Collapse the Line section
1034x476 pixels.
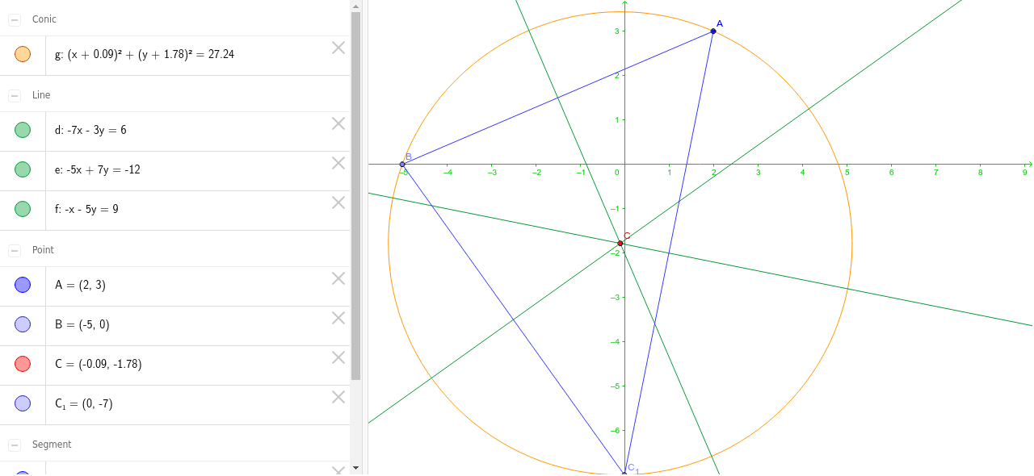tap(15, 95)
